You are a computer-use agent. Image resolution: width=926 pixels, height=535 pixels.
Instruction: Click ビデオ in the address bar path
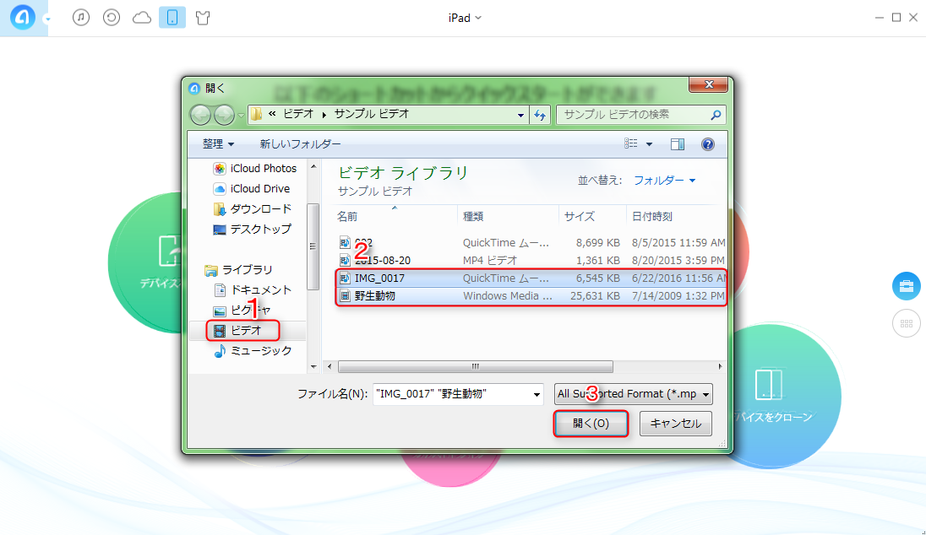pos(298,114)
